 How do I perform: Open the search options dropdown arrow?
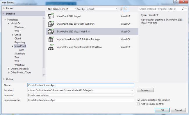186,9
